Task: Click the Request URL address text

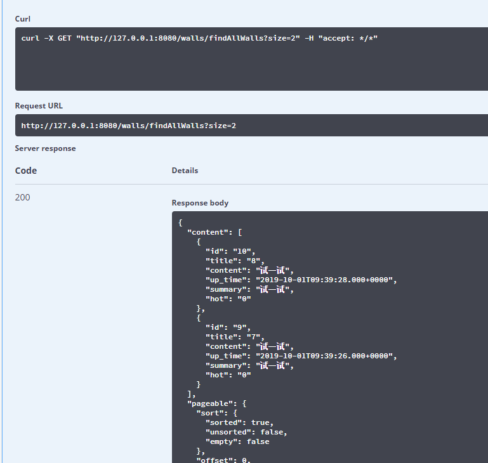Action: coord(128,126)
